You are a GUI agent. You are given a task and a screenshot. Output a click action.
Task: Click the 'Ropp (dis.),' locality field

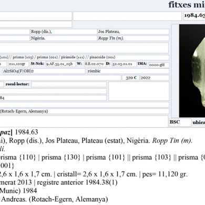tap(63, 32)
